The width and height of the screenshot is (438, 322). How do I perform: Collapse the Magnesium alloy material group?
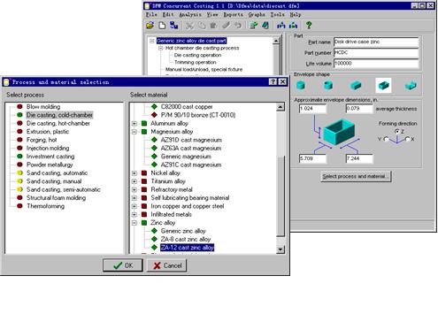(134, 132)
